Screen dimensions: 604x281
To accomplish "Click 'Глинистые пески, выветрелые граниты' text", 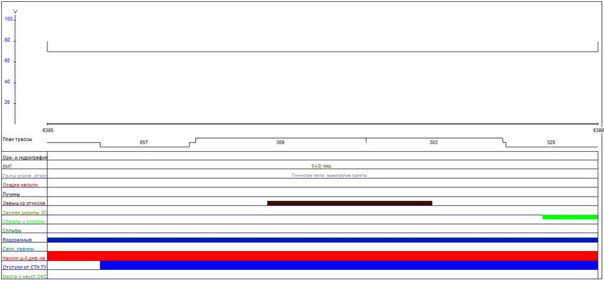I will click(329, 175).
